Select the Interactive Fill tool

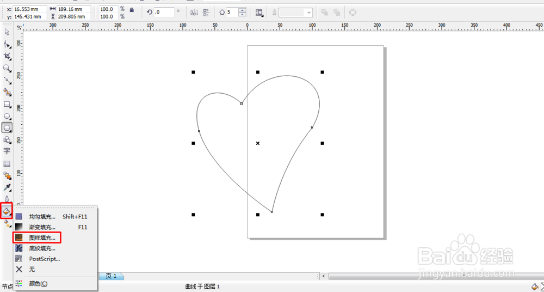pos(7,223)
